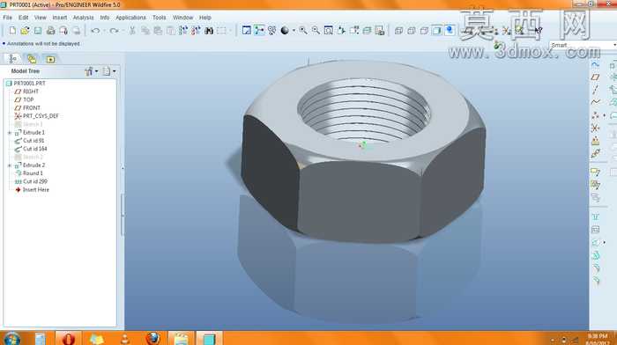Click the Insert Here marker
Screen dimensions: 617x345
pyautogui.click(x=32, y=190)
